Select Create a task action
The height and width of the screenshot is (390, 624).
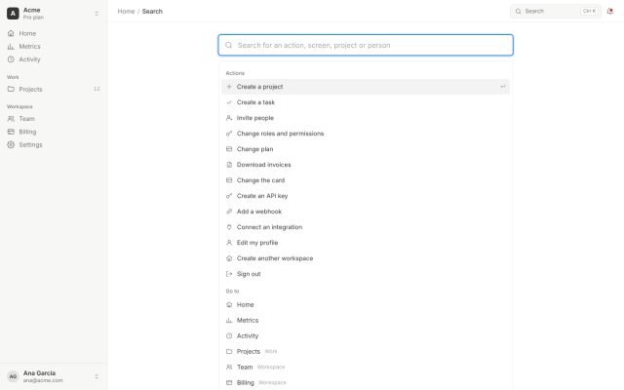pyautogui.click(x=366, y=102)
